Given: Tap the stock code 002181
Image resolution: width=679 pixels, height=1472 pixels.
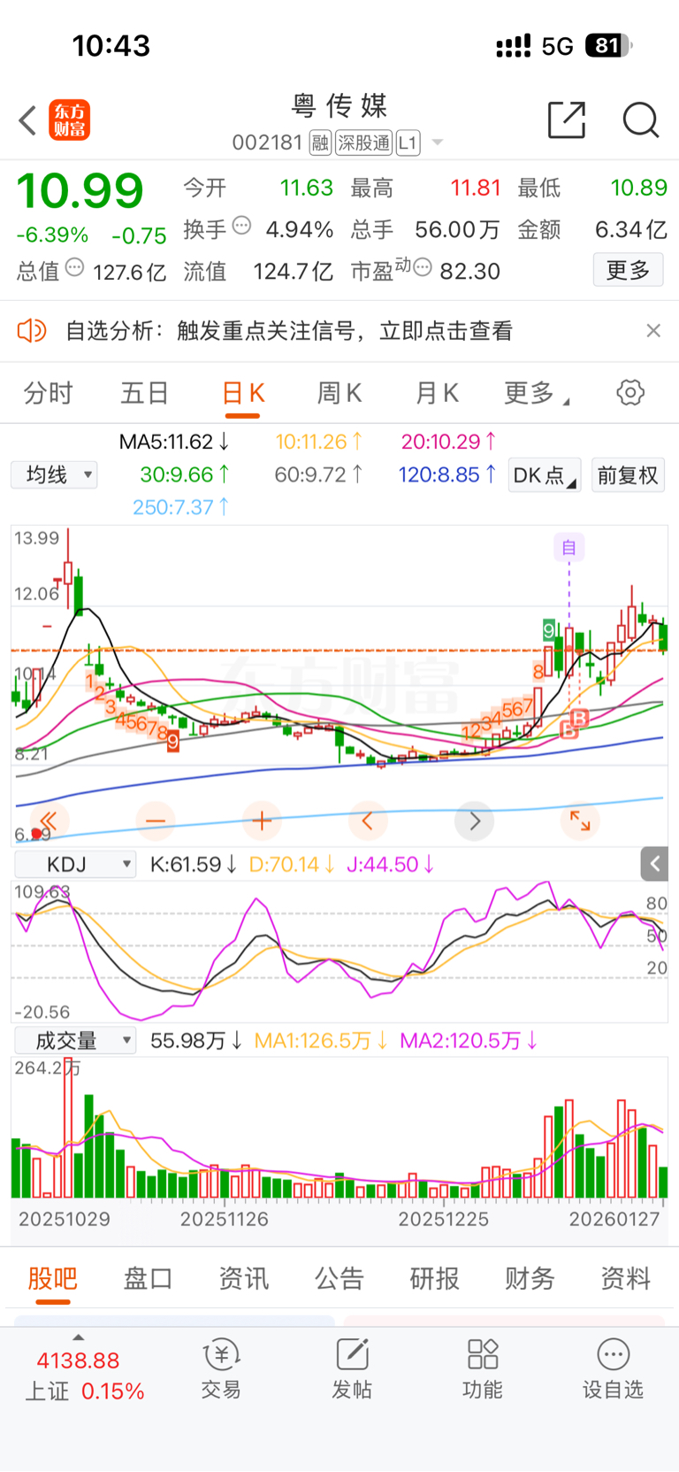Looking at the screenshot, I should (268, 143).
